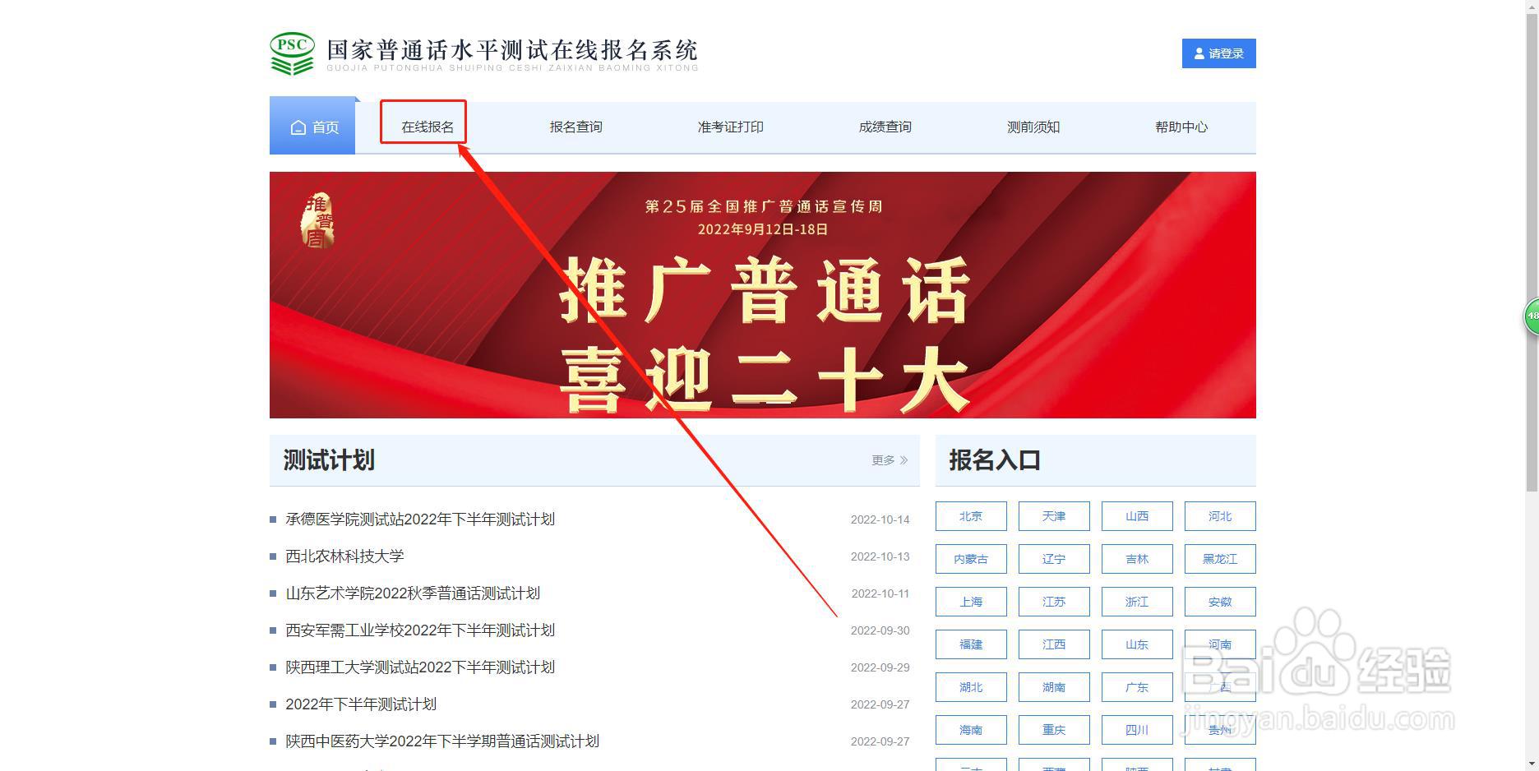Go to the 测前须知 page
The height and width of the screenshot is (771, 1539).
coord(1032,127)
